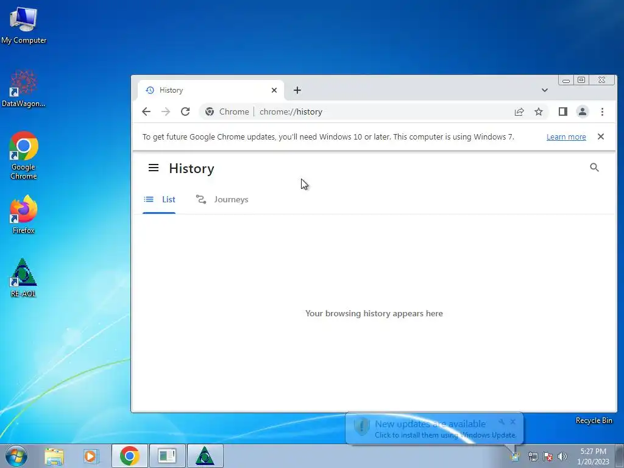The height and width of the screenshot is (468, 624).
Task: Click the taskbar window next to Chrome
Action: pyautogui.click(x=167, y=456)
